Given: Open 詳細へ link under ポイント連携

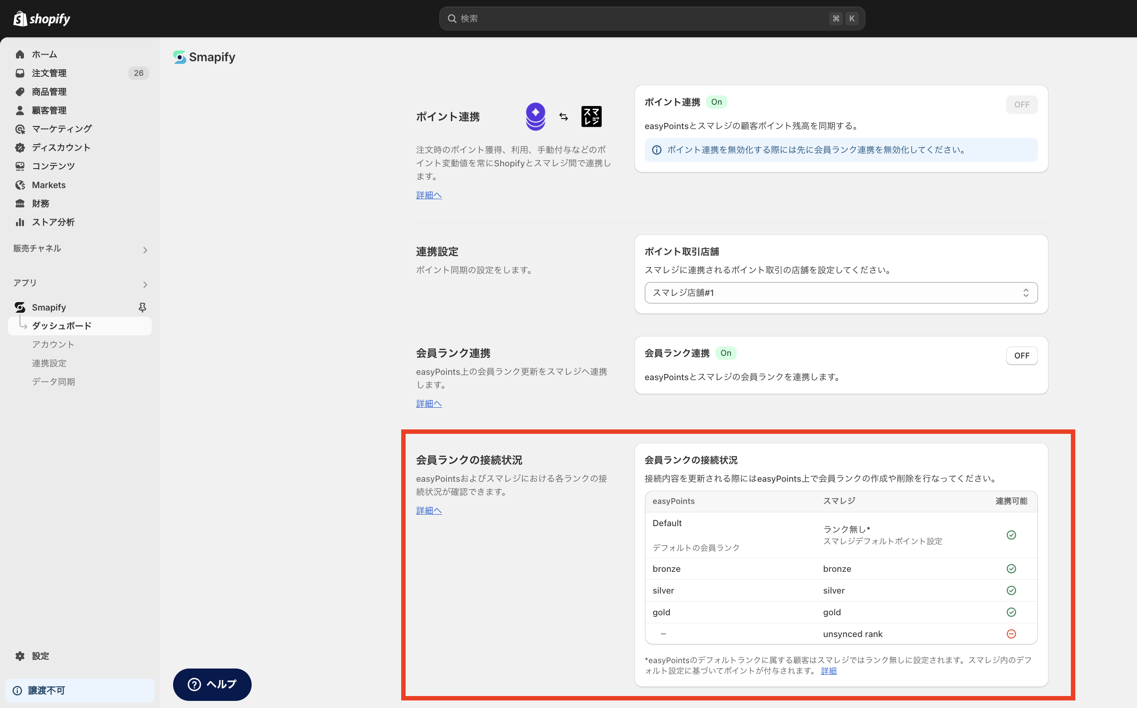Looking at the screenshot, I should pyautogui.click(x=429, y=195).
